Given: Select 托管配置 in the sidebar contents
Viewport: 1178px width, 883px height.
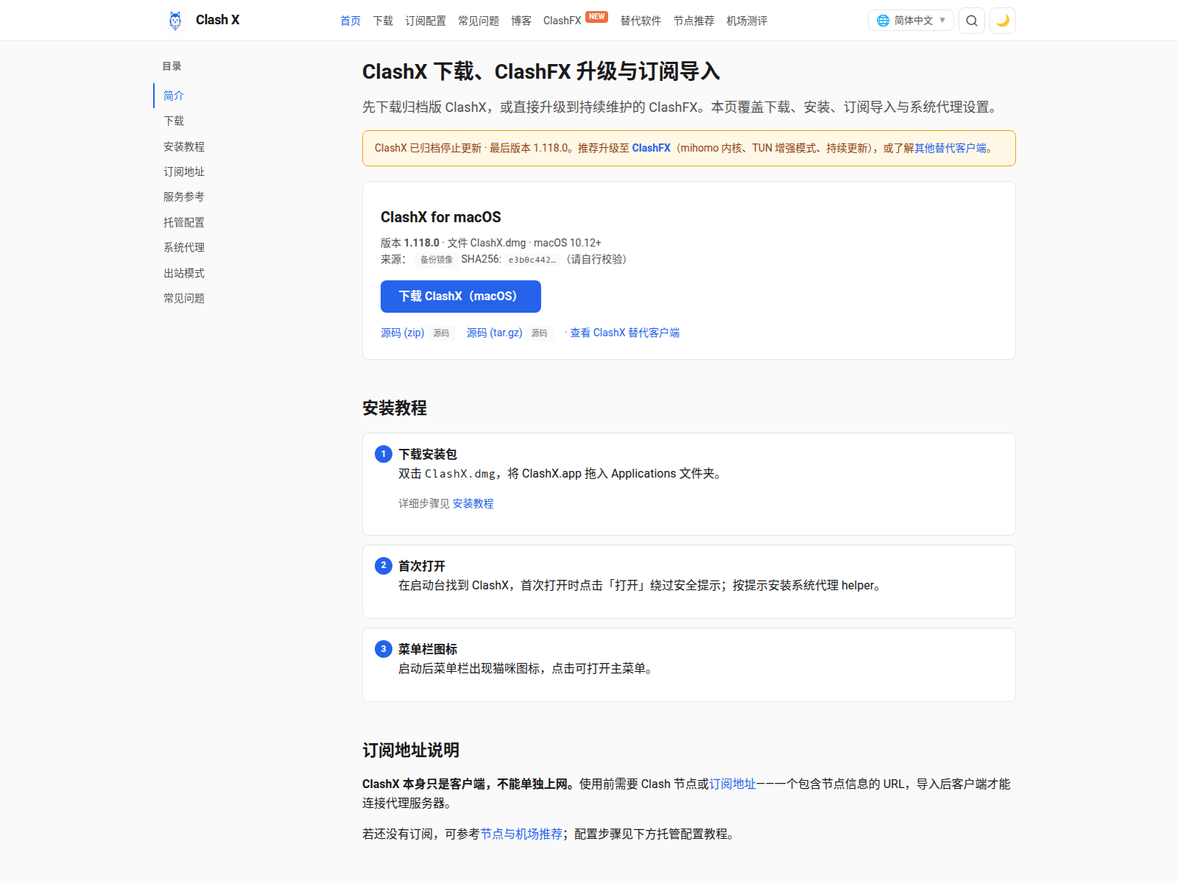Looking at the screenshot, I should pyautogui.click(x=184, y=222).
